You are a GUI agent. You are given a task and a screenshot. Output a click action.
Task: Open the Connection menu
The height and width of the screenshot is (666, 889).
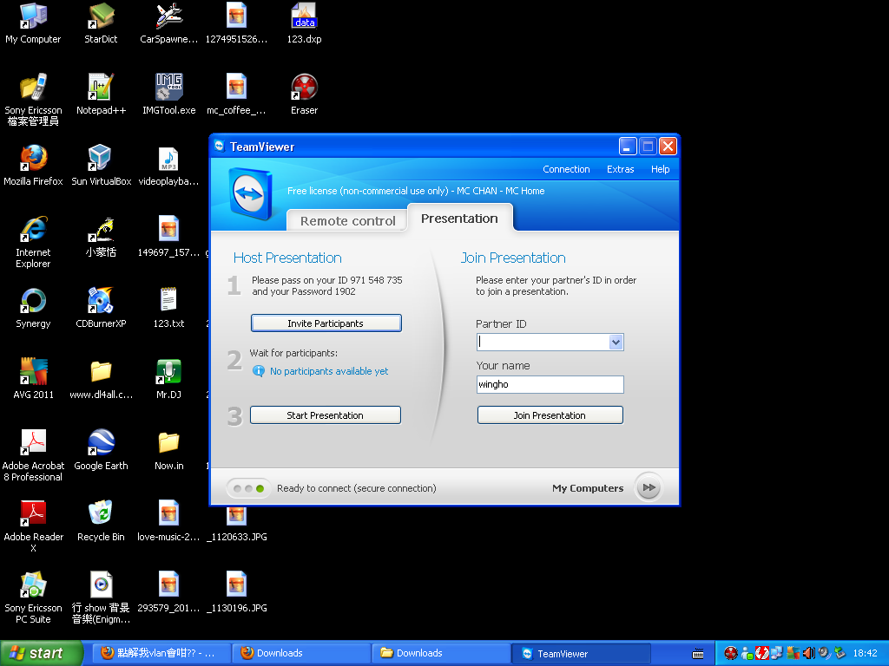(566, 169)
